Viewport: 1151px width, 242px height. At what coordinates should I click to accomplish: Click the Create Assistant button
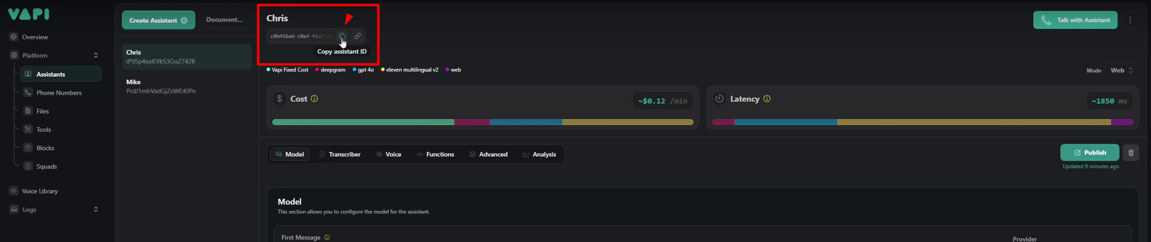158,20
